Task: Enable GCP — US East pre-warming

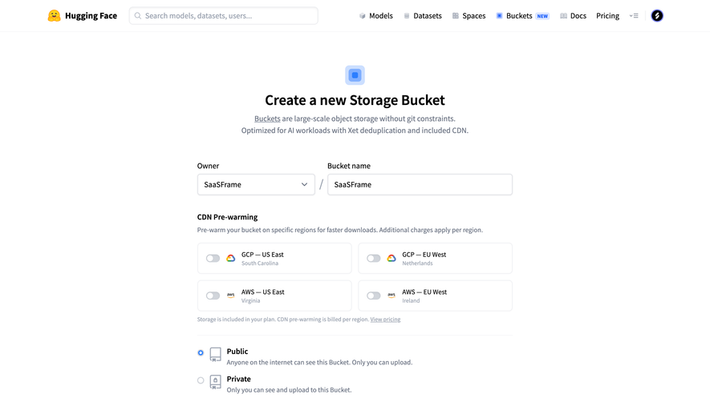Action: 213,258
